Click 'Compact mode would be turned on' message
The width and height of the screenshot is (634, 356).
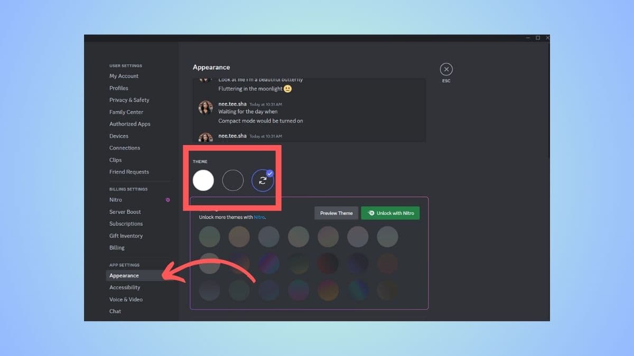260,121
